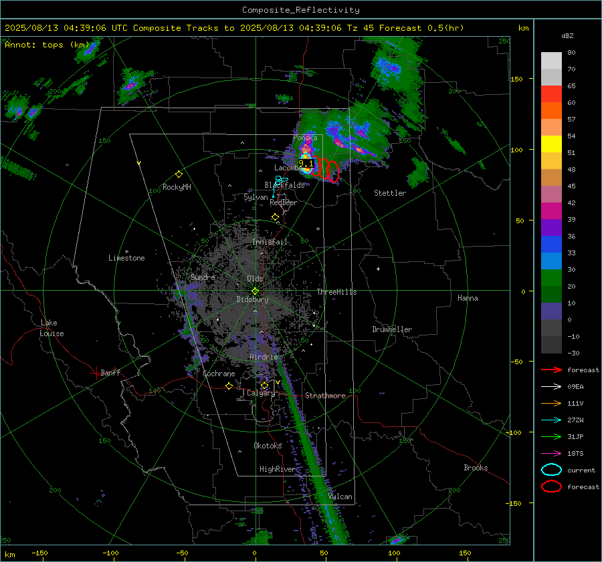Click the Limestone label
This screenshot has width=602, height=562.
click(126, 258)
